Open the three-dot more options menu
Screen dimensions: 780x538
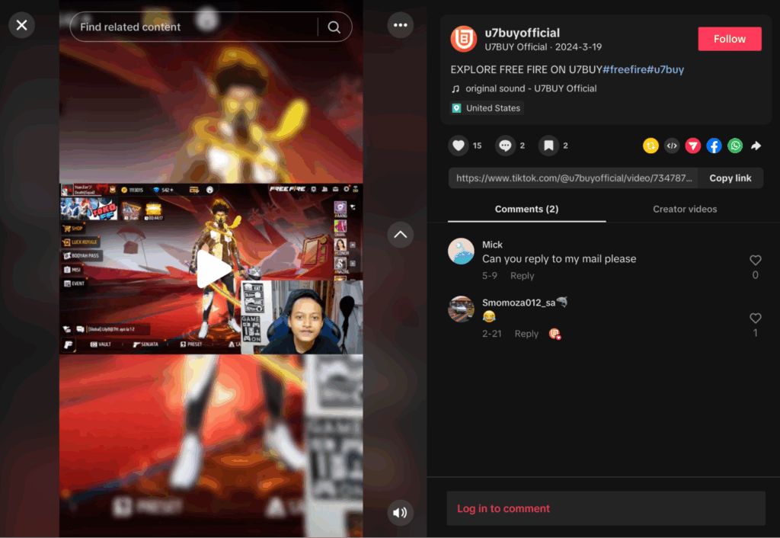[x=401, y=25]
